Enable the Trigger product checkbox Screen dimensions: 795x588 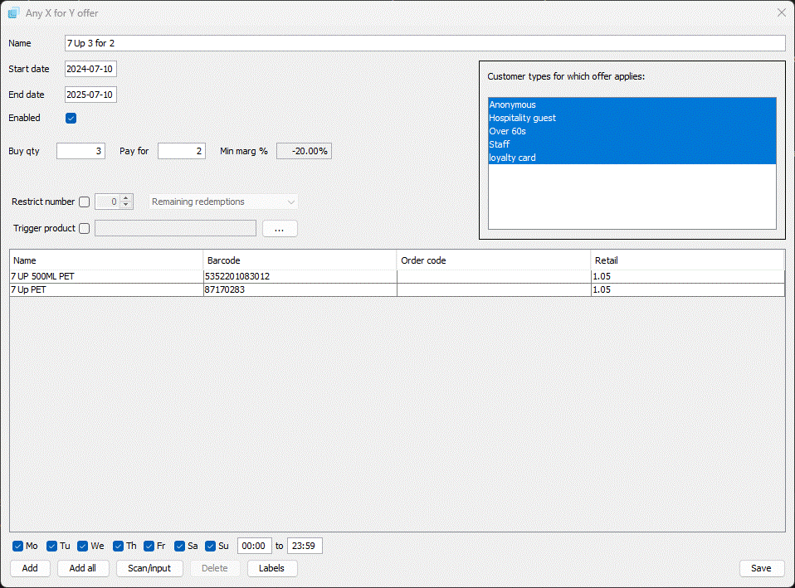pos(85,229)
